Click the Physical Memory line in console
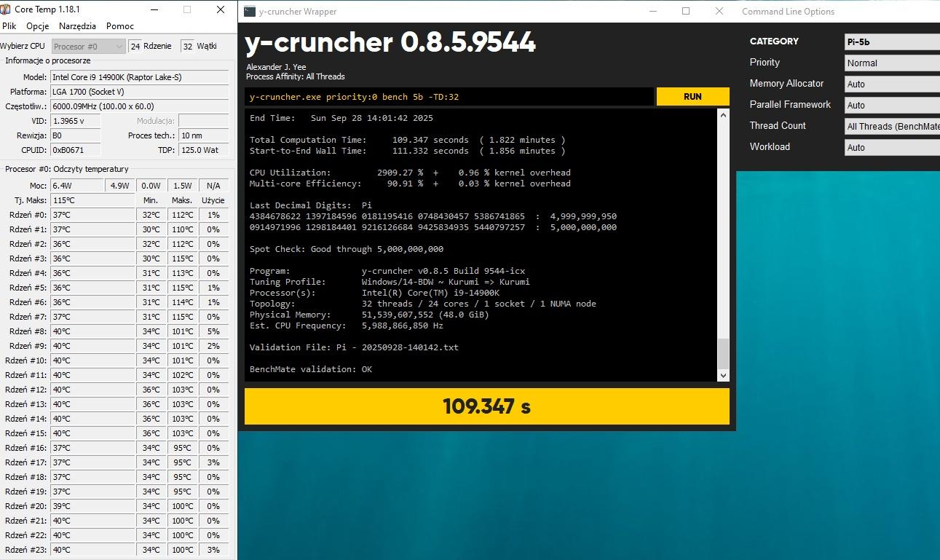The image size is (940, 560). (369, 315)
